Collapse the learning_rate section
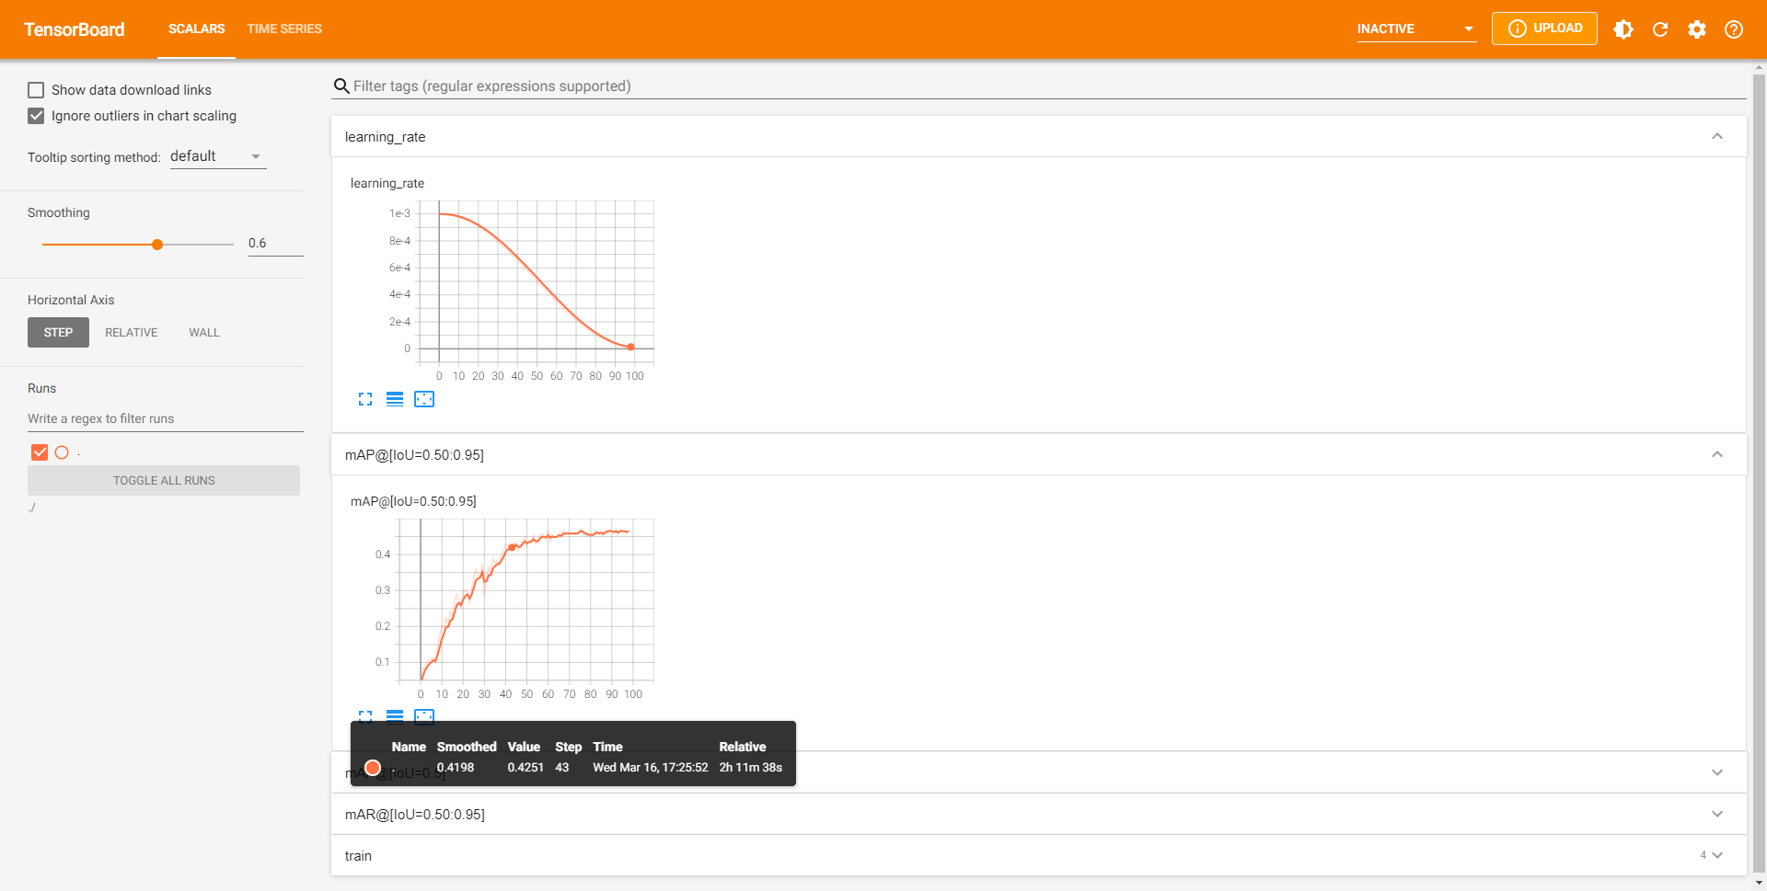Viewport: 1767px width, 891px height. (1717, 136)
